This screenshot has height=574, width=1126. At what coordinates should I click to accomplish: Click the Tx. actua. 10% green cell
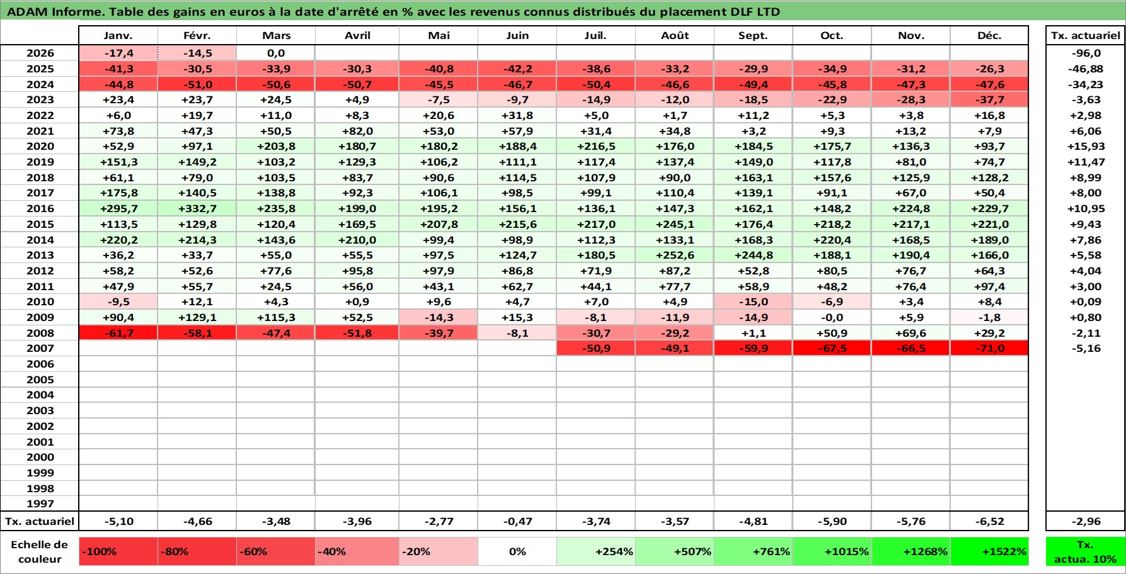click(x=1086, y=551)
